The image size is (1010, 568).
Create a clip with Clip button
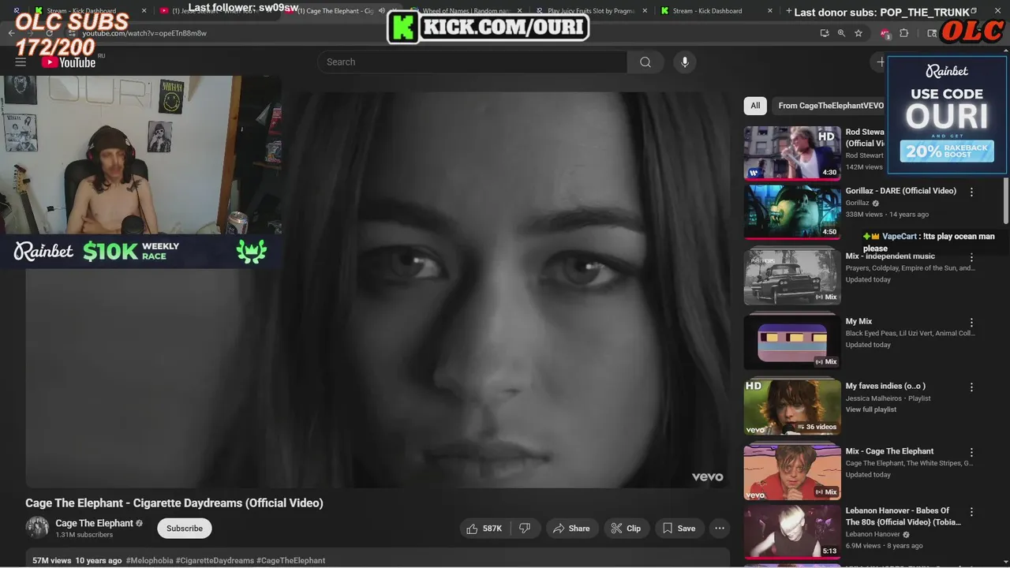(627, 529)
